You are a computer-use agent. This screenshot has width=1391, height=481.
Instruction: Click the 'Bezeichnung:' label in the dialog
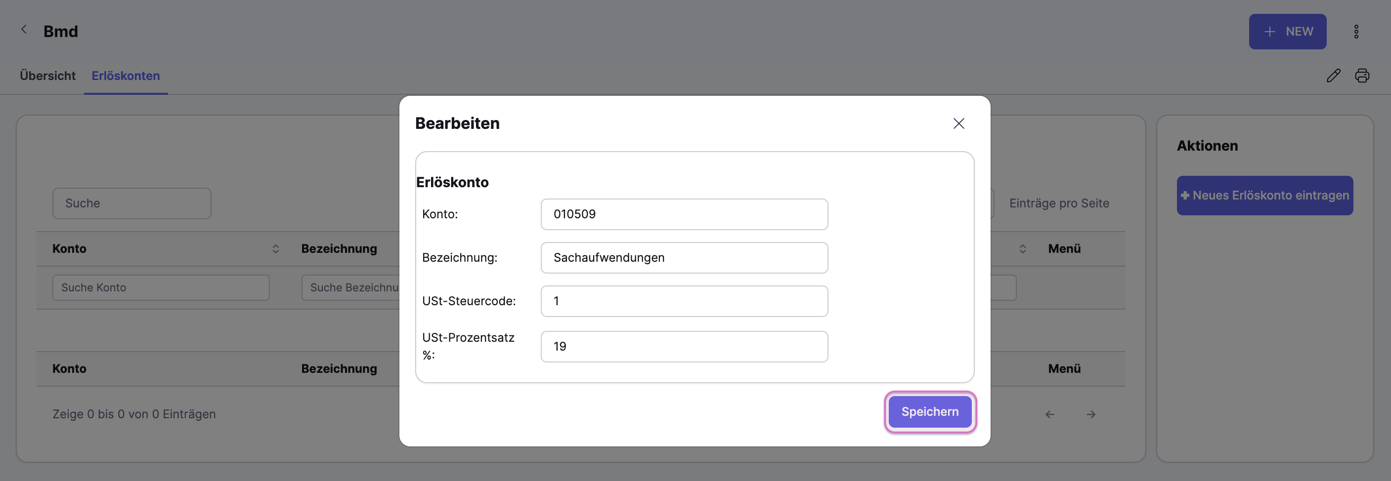pyautogui.click(x=460, y=258)
